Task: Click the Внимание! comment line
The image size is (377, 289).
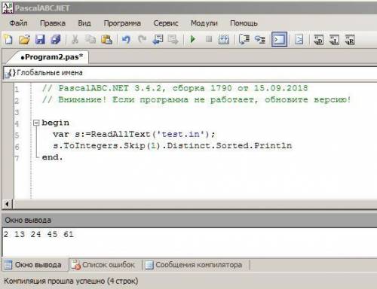Action: 197,99
